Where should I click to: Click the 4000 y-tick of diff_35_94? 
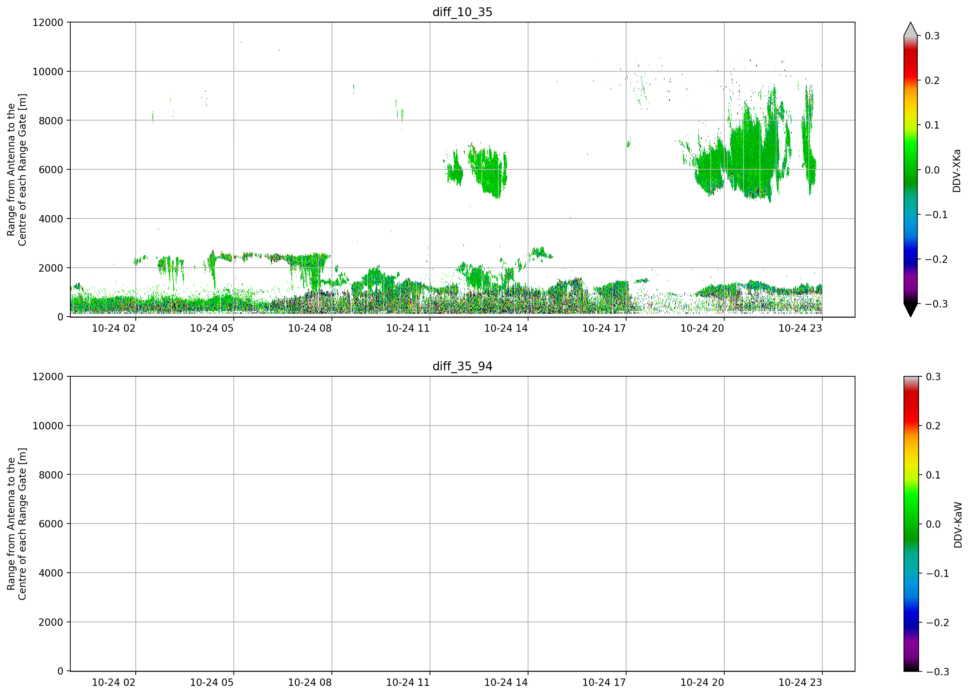51,573
